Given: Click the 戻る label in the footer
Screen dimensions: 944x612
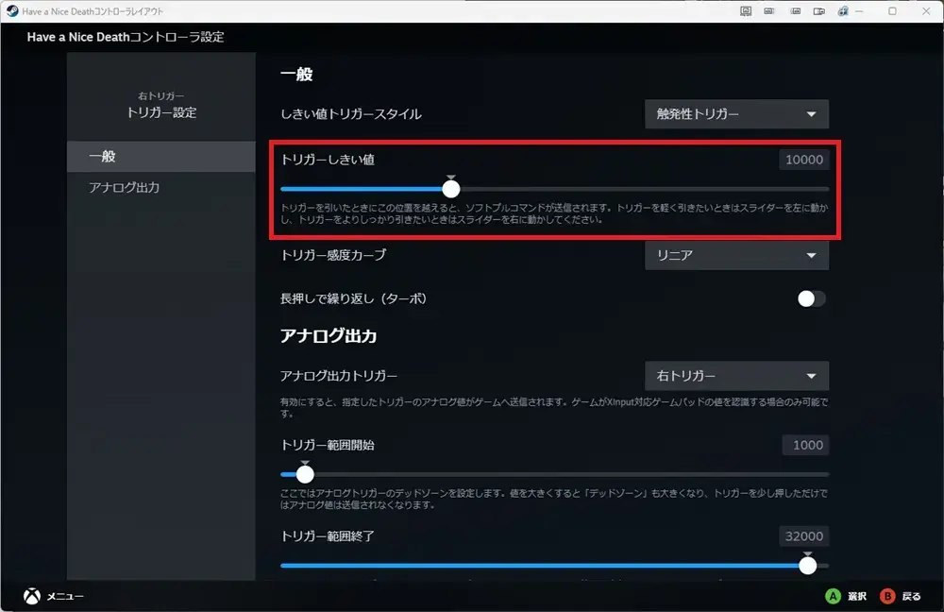Looking at the screenshot, I should 911,596.
